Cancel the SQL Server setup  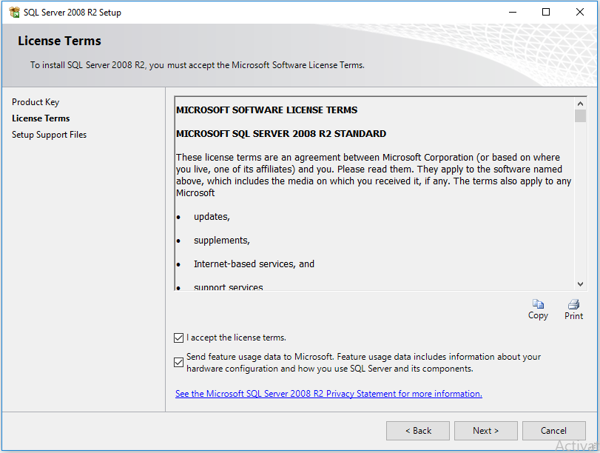click(553, 431)
